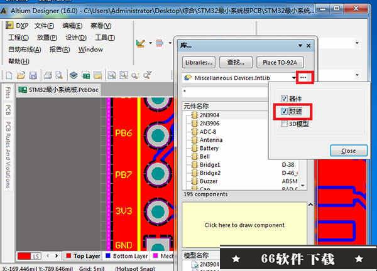This screenshot has width=377, height=271.
Task: Open the 放置(P) menu
Action: click(47, 38)
